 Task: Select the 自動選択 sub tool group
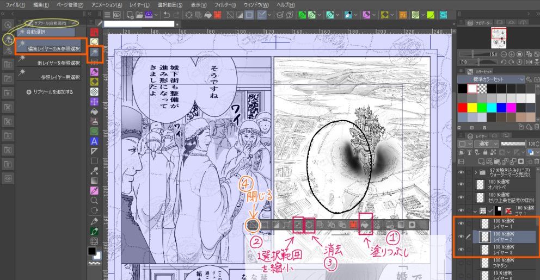pyautogui.click(x=46, y=32)
